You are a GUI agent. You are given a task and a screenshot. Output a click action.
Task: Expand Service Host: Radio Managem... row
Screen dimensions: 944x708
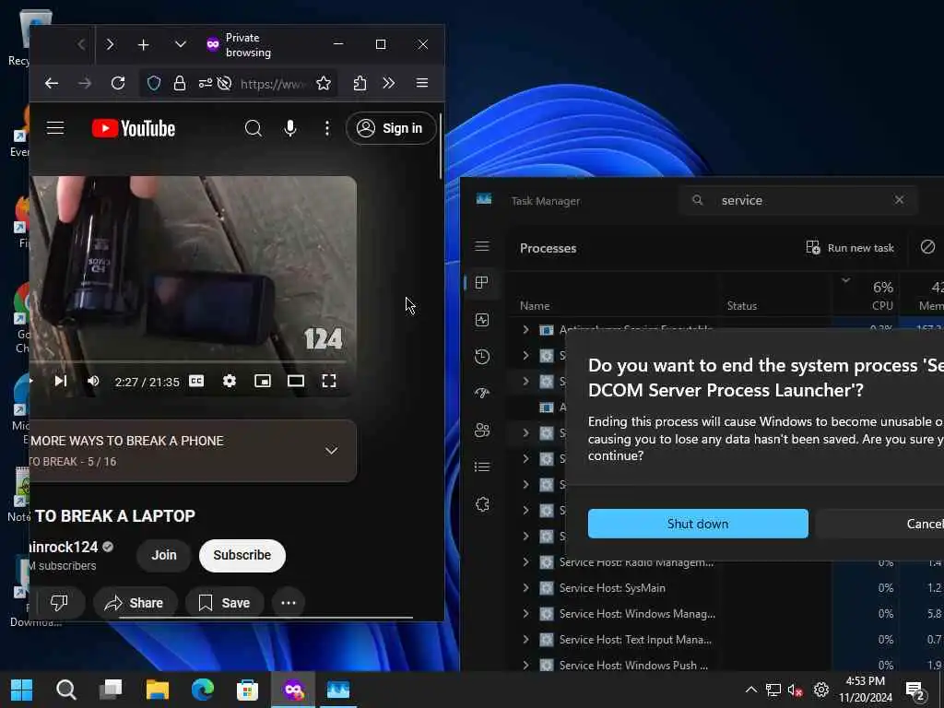coord(525,561)
